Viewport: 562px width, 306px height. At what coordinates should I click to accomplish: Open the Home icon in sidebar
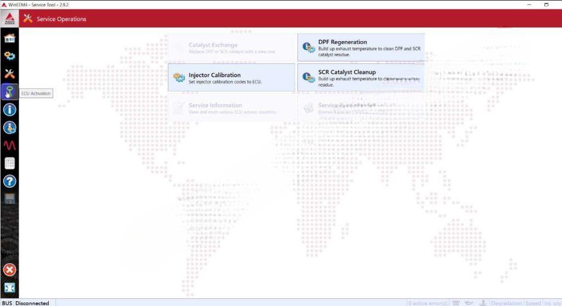9,38
